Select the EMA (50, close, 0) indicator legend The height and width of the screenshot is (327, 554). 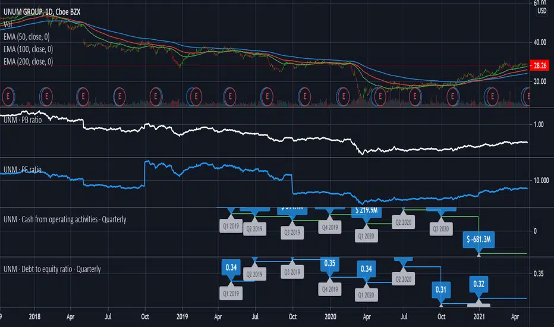(x=27, y=37)
